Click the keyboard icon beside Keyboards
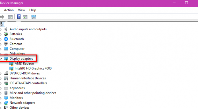The image size is (198, 109). 6,88
